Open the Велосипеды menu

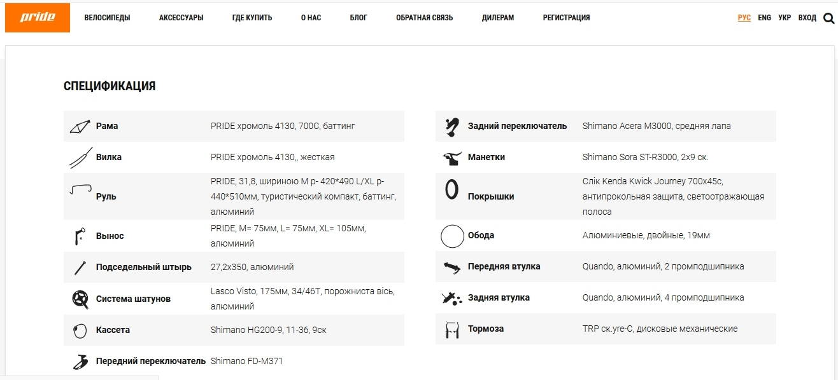coord(107,18)
